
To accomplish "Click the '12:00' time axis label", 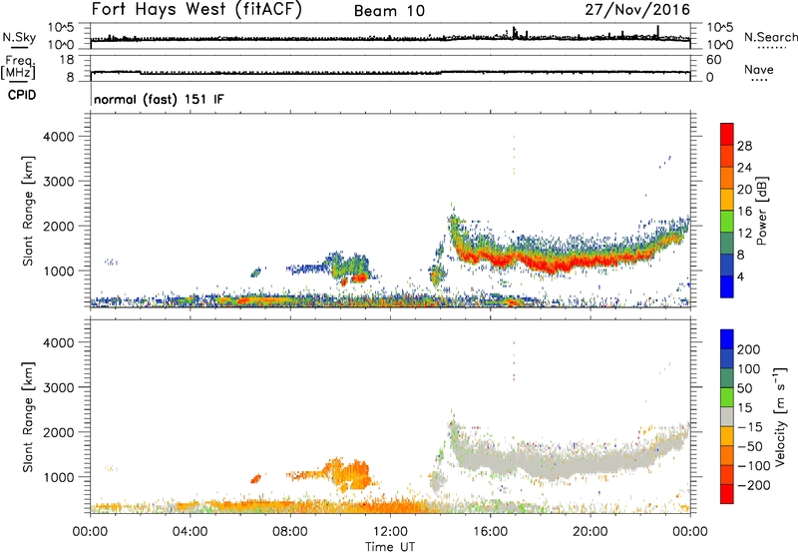I will (x=390, y=532).
